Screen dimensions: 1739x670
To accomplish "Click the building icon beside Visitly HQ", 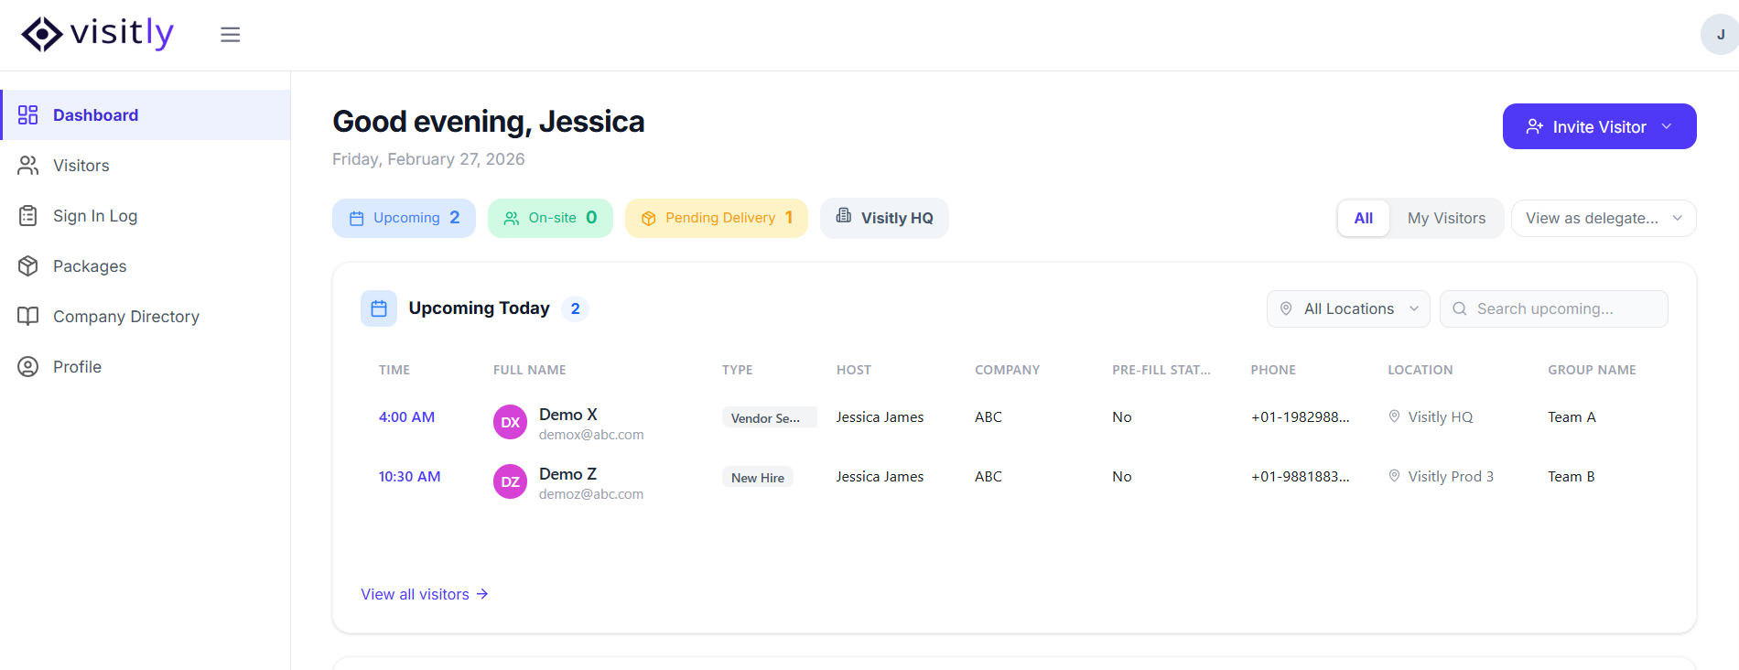I will click(x=844, y=216).
